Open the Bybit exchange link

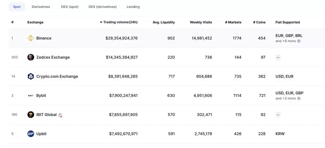(41, 95)
